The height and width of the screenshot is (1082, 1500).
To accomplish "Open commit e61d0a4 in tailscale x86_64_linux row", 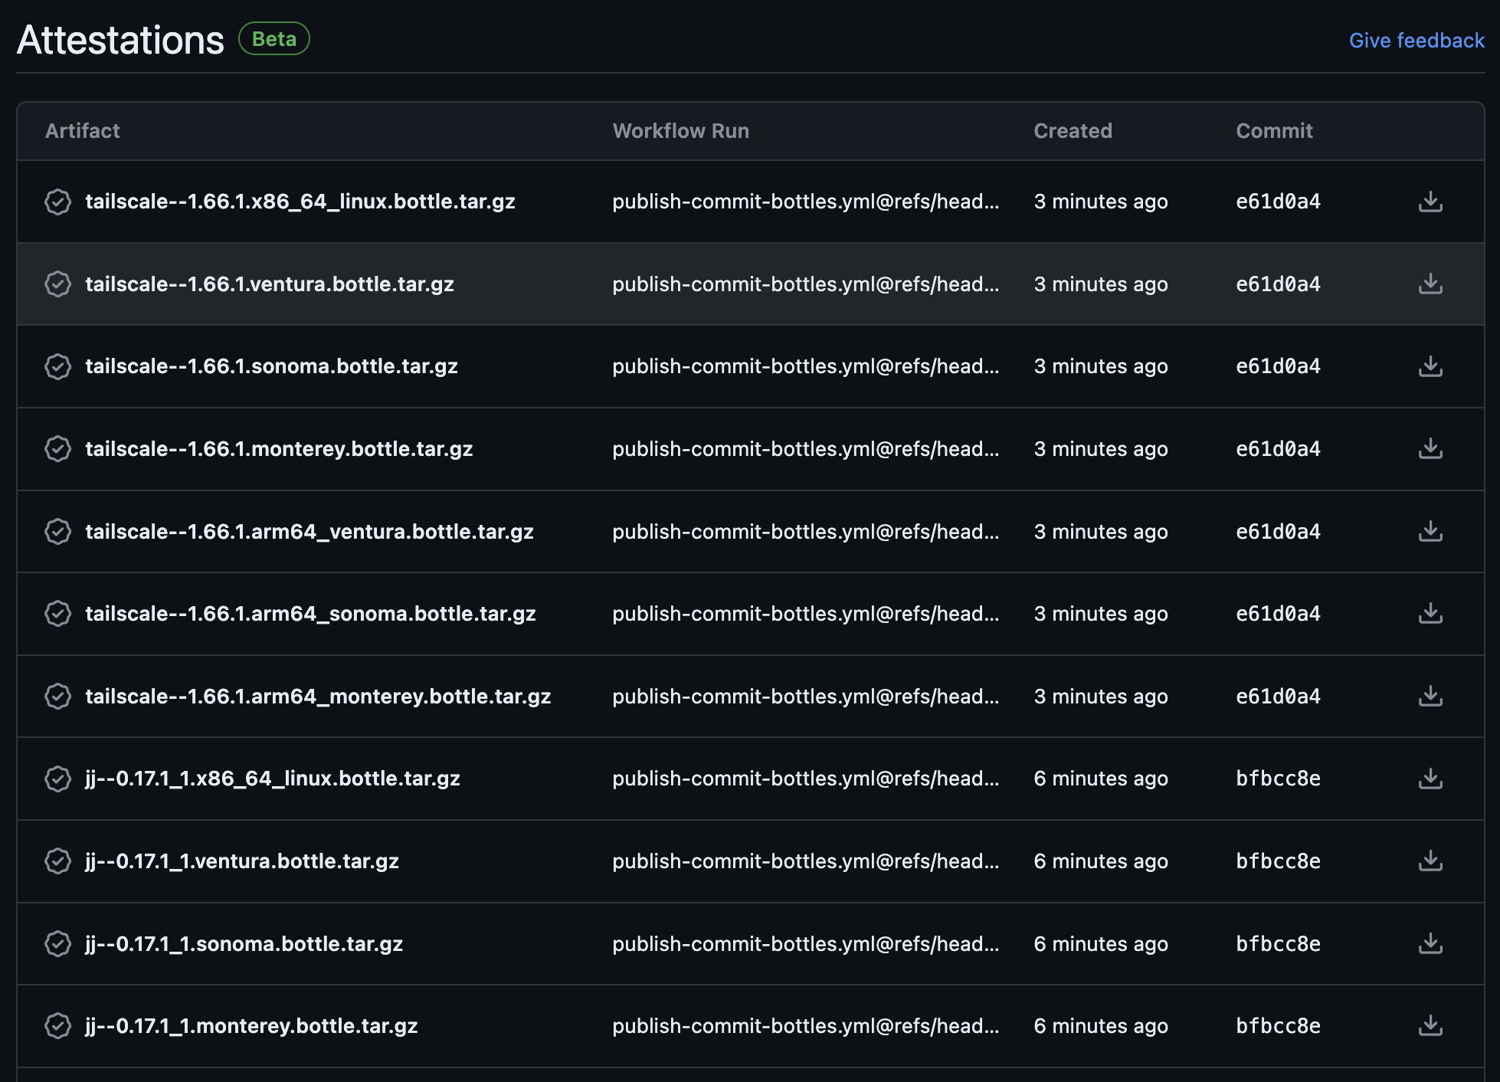I will click(1278, 202).
